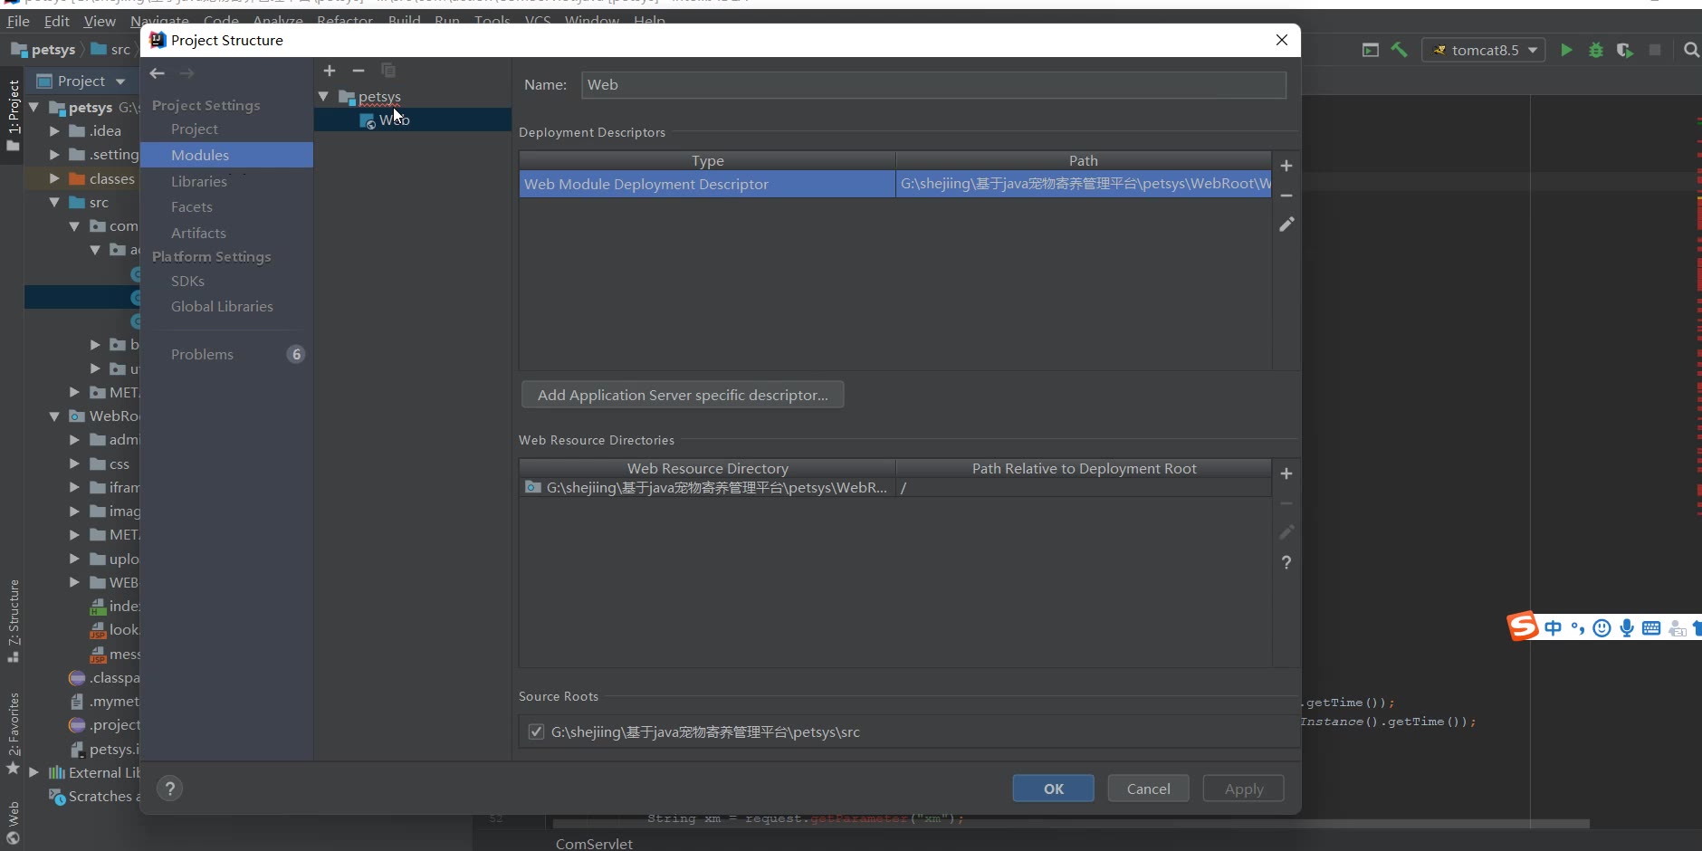
Task: Click the IME microphone voice input
Action: click(x=1627, y=628)
